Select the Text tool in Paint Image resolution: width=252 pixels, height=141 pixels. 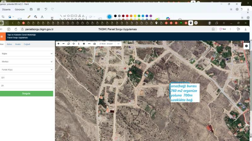coord(42,17)
